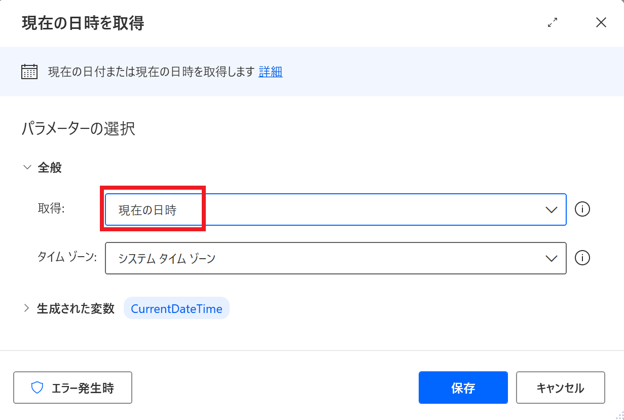The height and width of the screenshot is (420, 624).
Task: Click the resize gripper at the bottom-right corner
Action: point(618,415)
